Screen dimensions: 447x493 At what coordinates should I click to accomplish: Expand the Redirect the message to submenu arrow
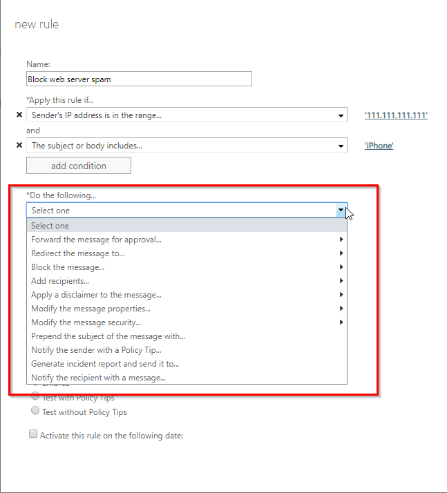(x=341, y=253)
